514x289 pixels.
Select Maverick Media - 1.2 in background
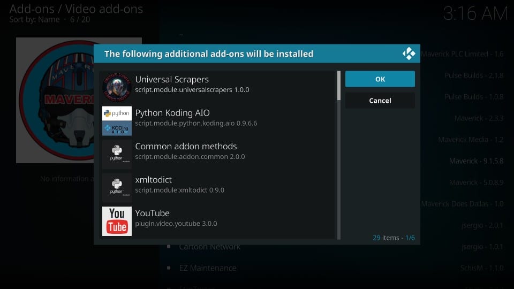click(471, 140)
